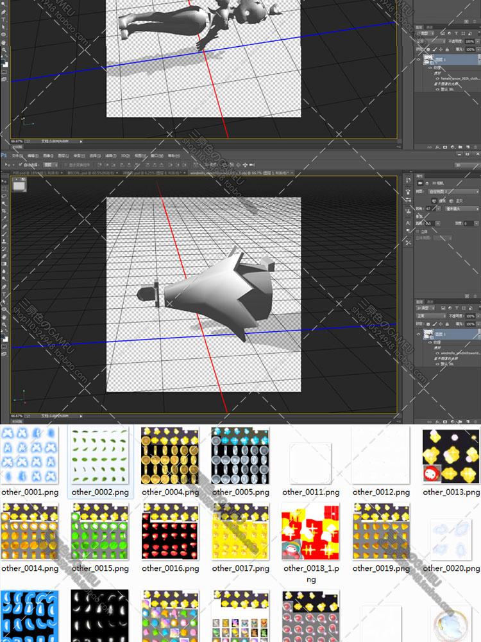Click the type layer filter icon in lower Layers panel
The image size is (481, 642).
pyautogui.click(x=457, y=308)
